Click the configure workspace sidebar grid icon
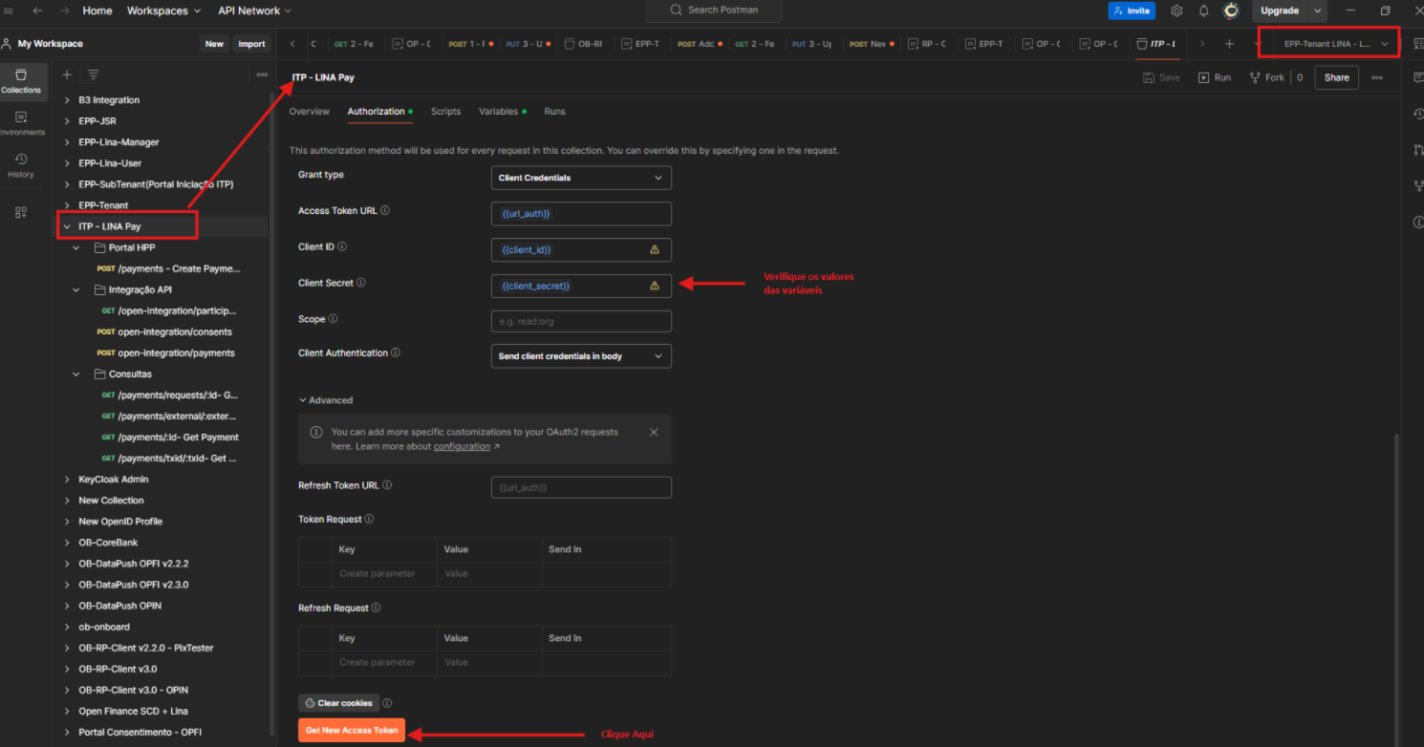This screenshot has height=747, width=1424. click(21, 212)
